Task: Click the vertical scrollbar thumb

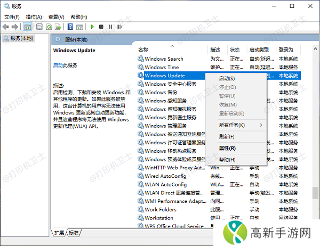Action: [315, 193]
